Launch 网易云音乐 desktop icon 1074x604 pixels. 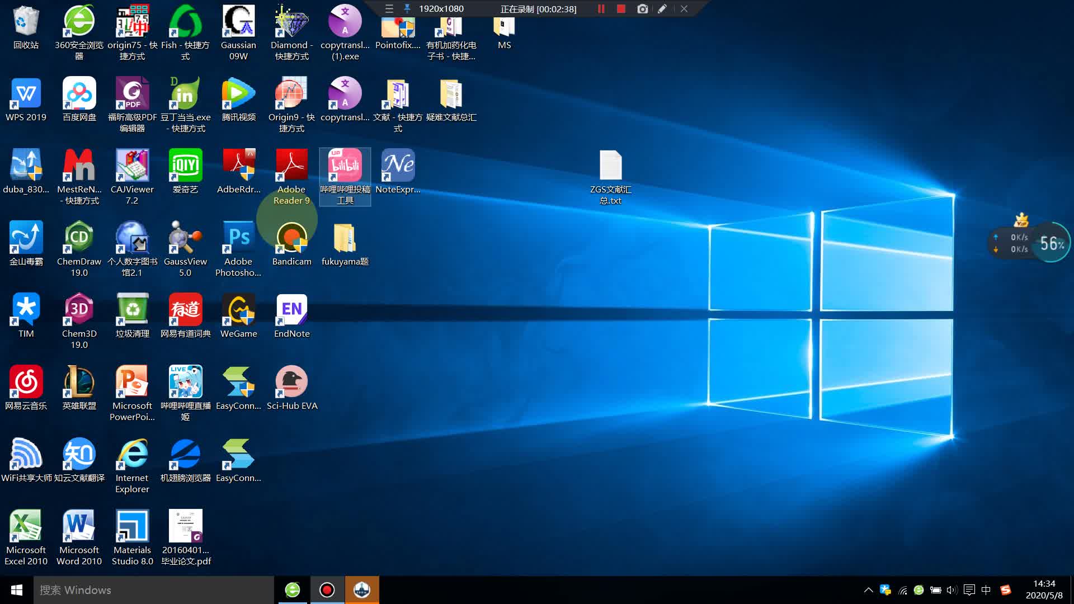coord(26,382)
